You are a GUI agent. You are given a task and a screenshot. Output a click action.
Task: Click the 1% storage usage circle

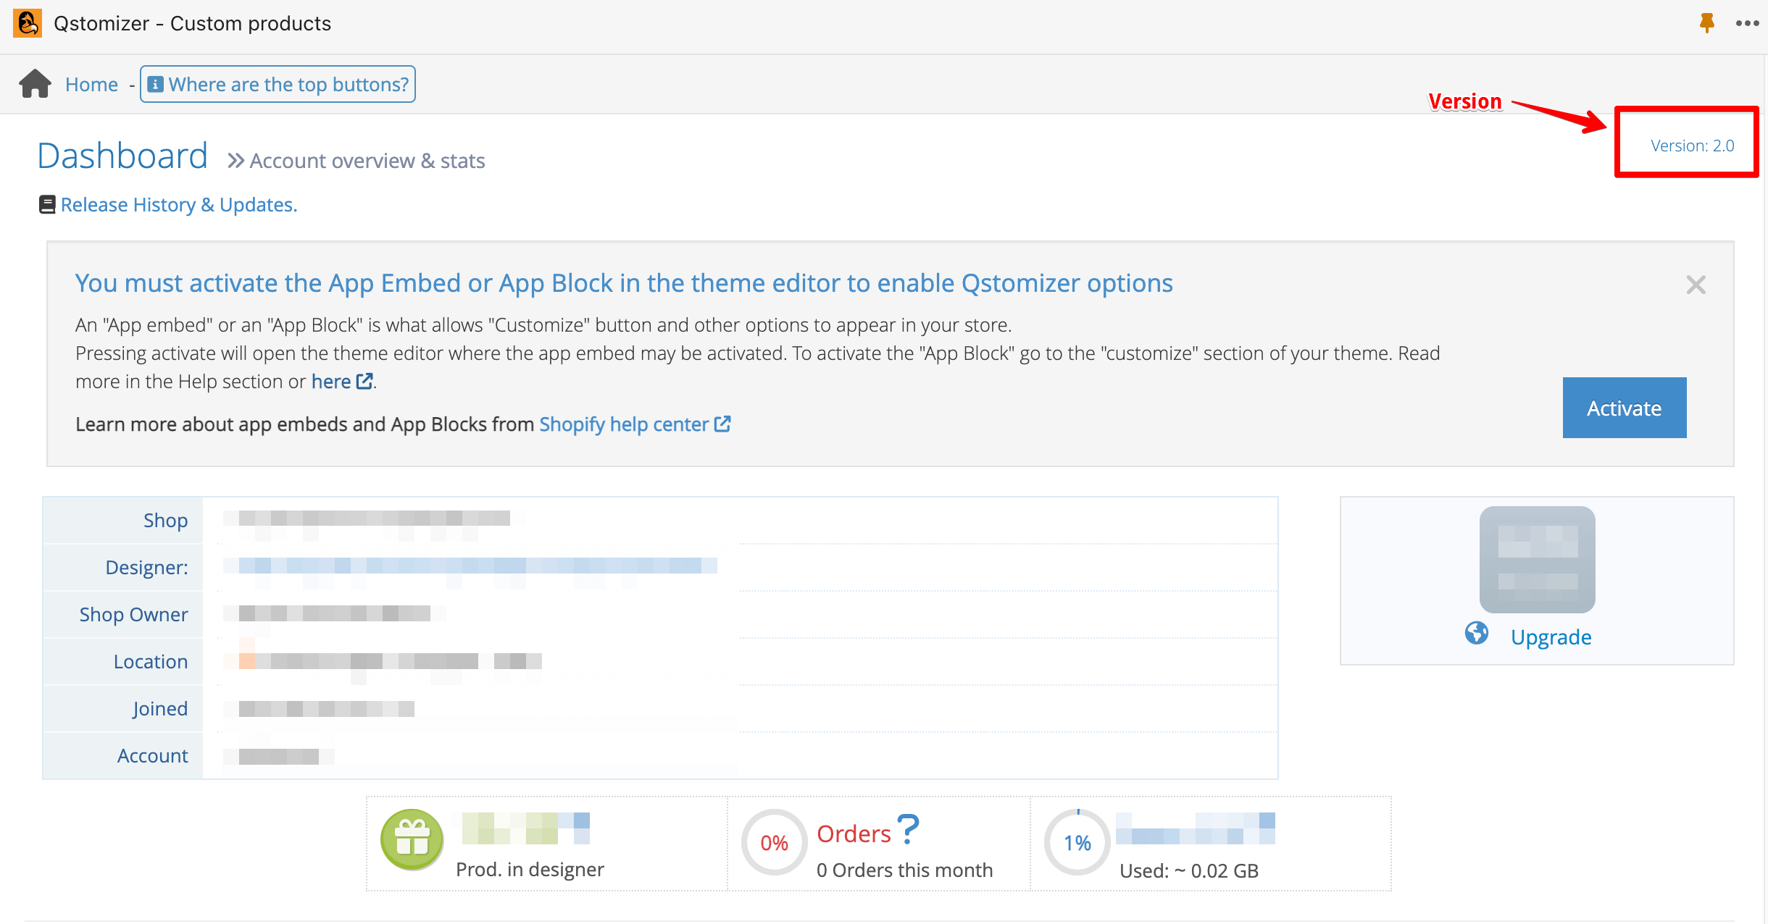coord(1077,842)
